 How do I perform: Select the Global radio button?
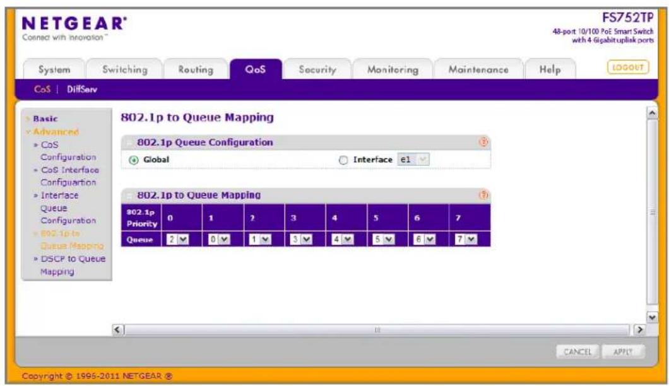(134, 160)
